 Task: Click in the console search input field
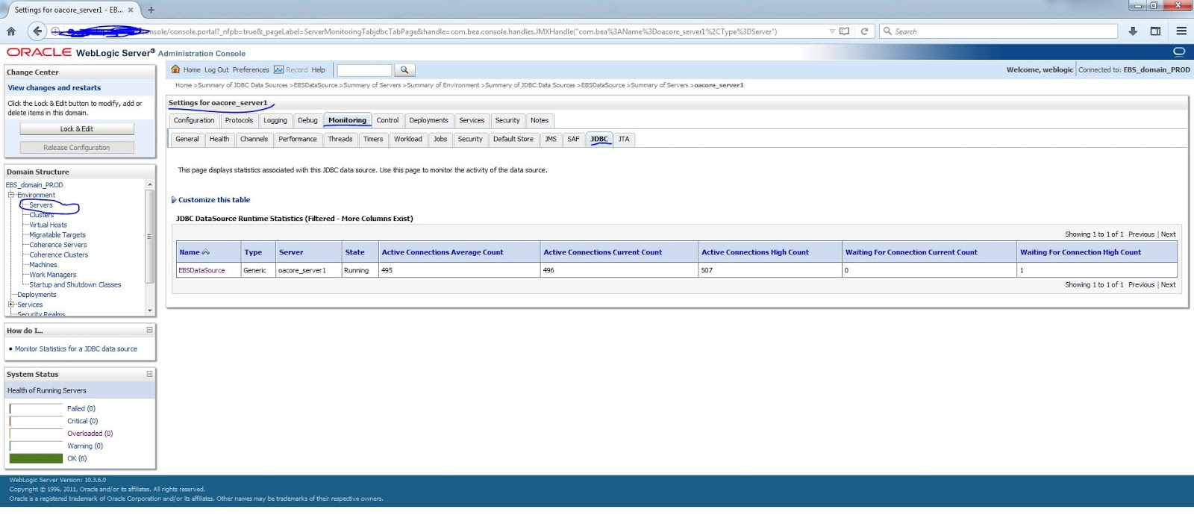(364, 69)
